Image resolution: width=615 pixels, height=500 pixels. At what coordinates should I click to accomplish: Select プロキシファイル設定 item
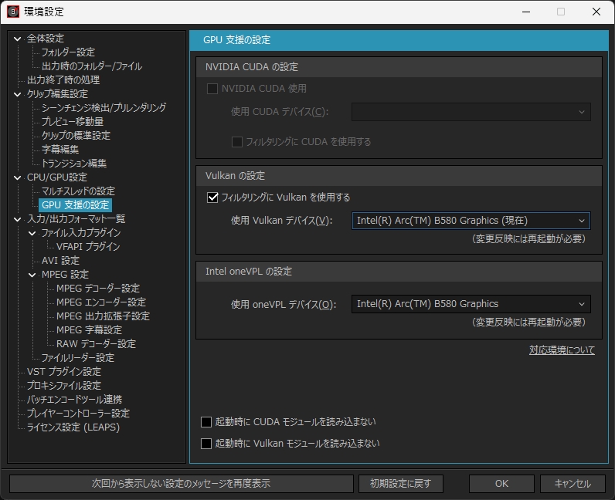[64, 386]
